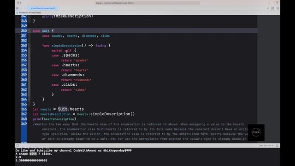Click '.diamonds:' on line 359
The image size is (295, 166).
[73, 75]
